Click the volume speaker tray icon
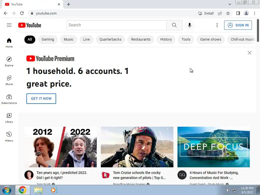 pyautogui.click(x=228, y=190)
